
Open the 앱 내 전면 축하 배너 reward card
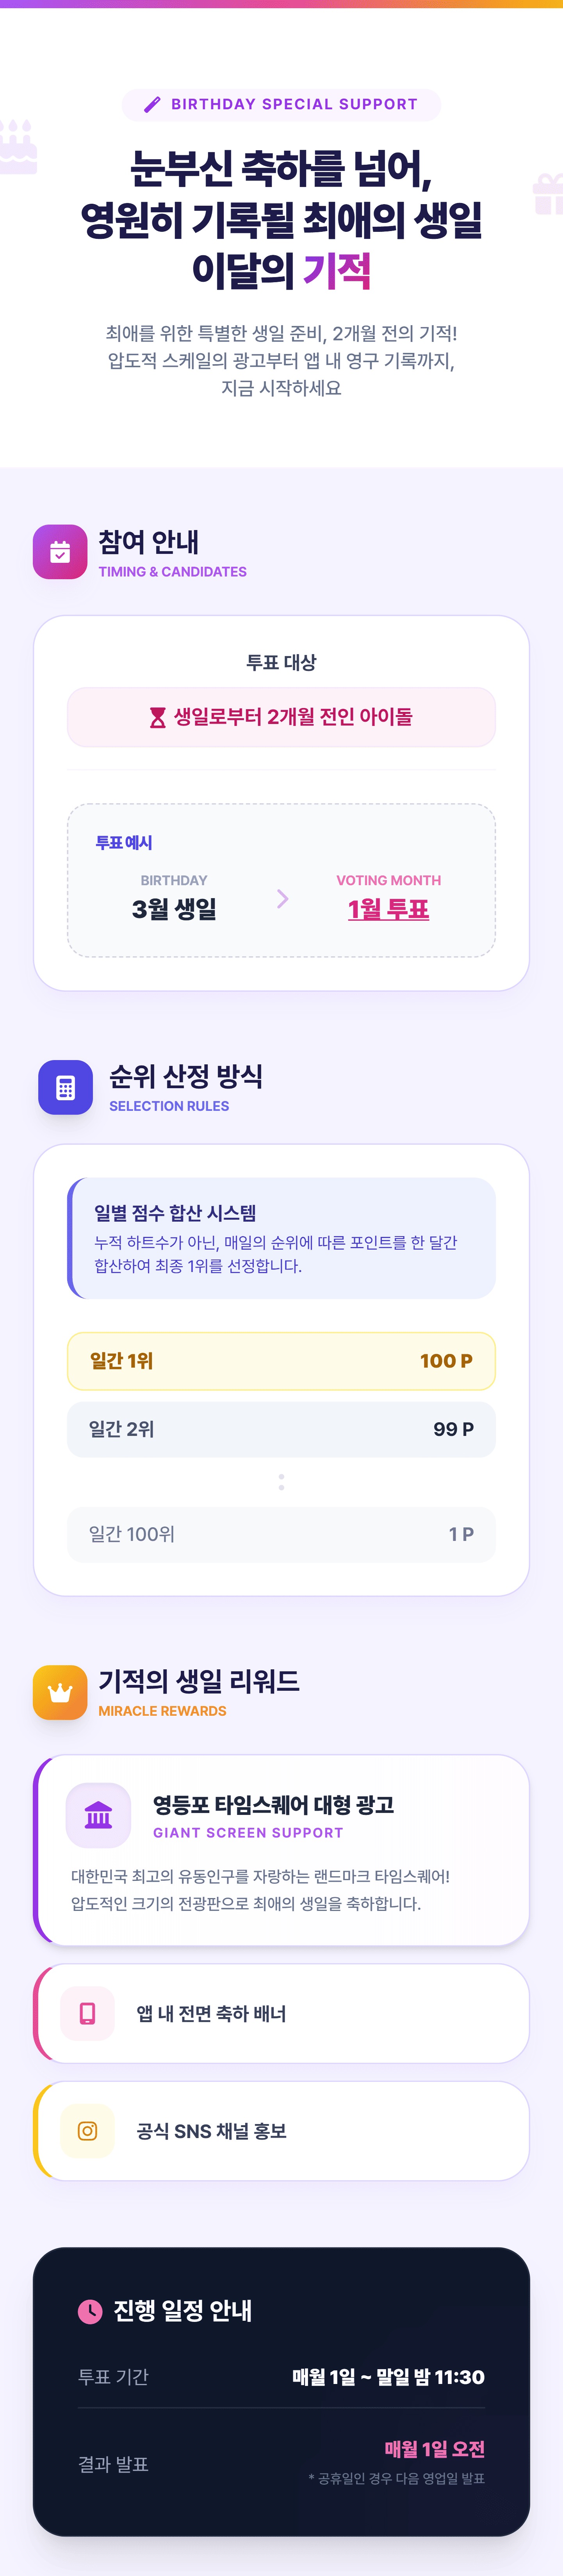(x=281, y=2013)
